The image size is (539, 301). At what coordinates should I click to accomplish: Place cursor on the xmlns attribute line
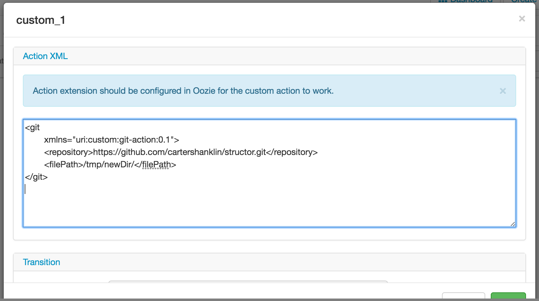click(x=111, y=140)
